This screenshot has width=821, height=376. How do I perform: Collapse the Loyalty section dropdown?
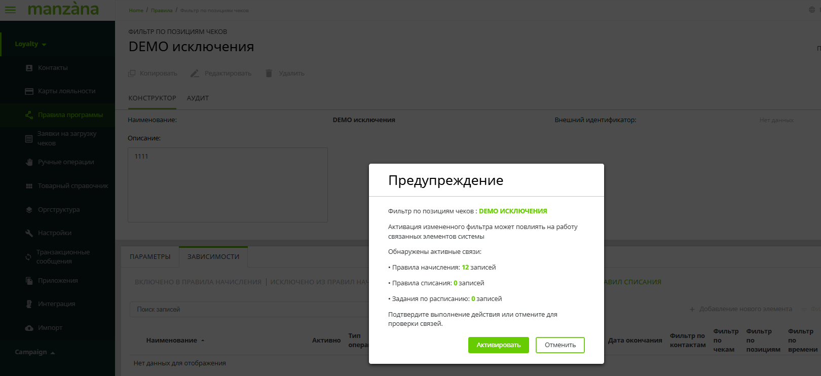tap(44, 45)
